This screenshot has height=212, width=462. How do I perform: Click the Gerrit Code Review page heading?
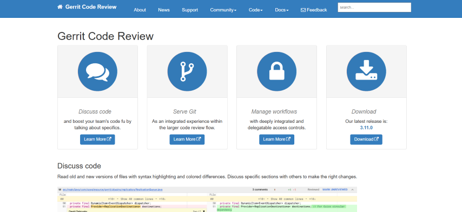click(x=105, y=36)
